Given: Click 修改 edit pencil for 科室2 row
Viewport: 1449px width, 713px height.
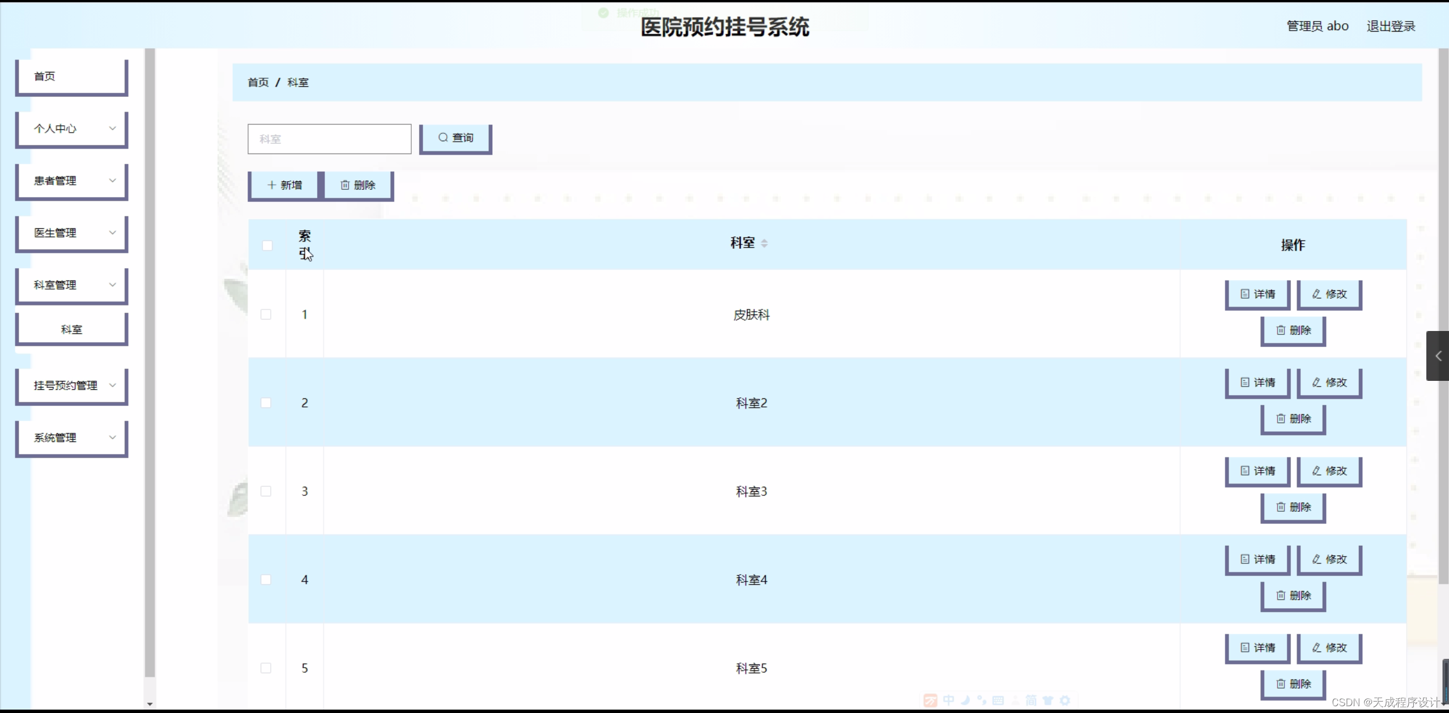Looking at the screenshot, I should coord(1329,383).
